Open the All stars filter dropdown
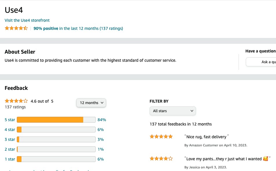 173,111
